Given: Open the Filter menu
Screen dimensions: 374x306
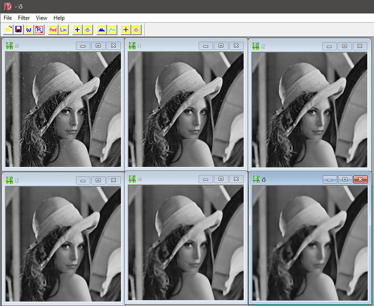Looking at the screenshot, I should (x=24, y=18).
